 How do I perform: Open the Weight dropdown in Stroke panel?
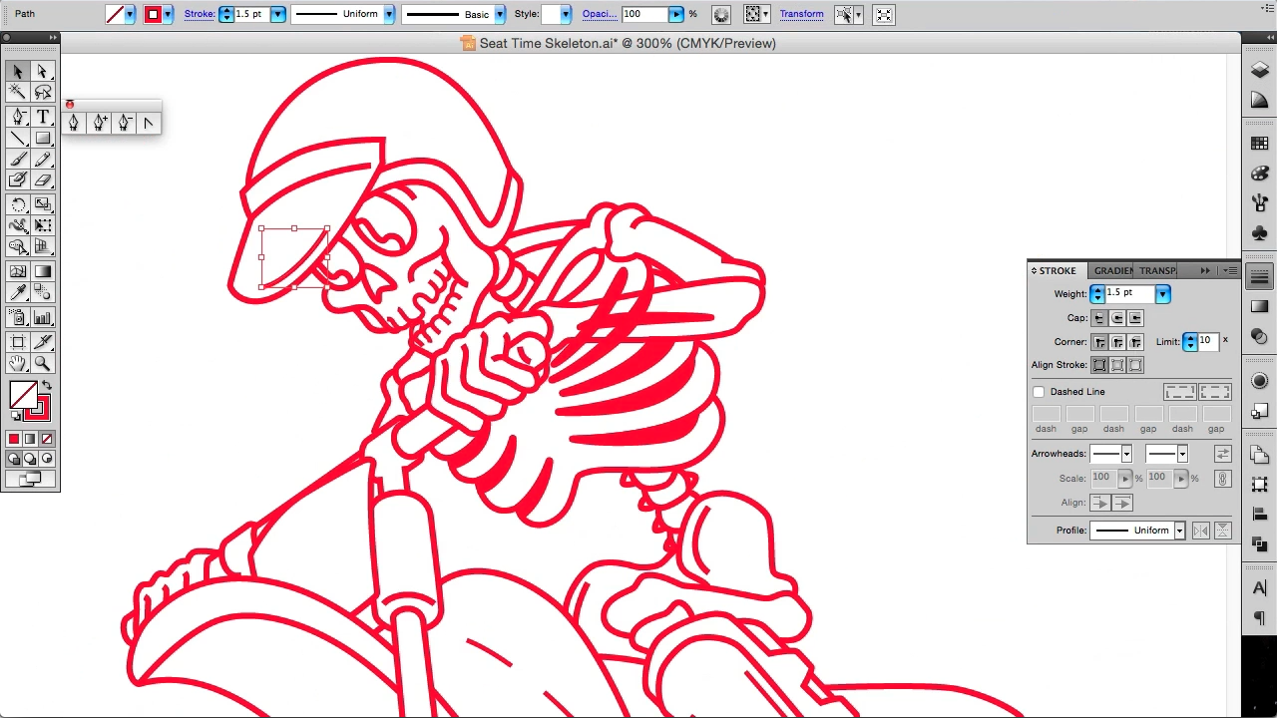coord(1162,294)
